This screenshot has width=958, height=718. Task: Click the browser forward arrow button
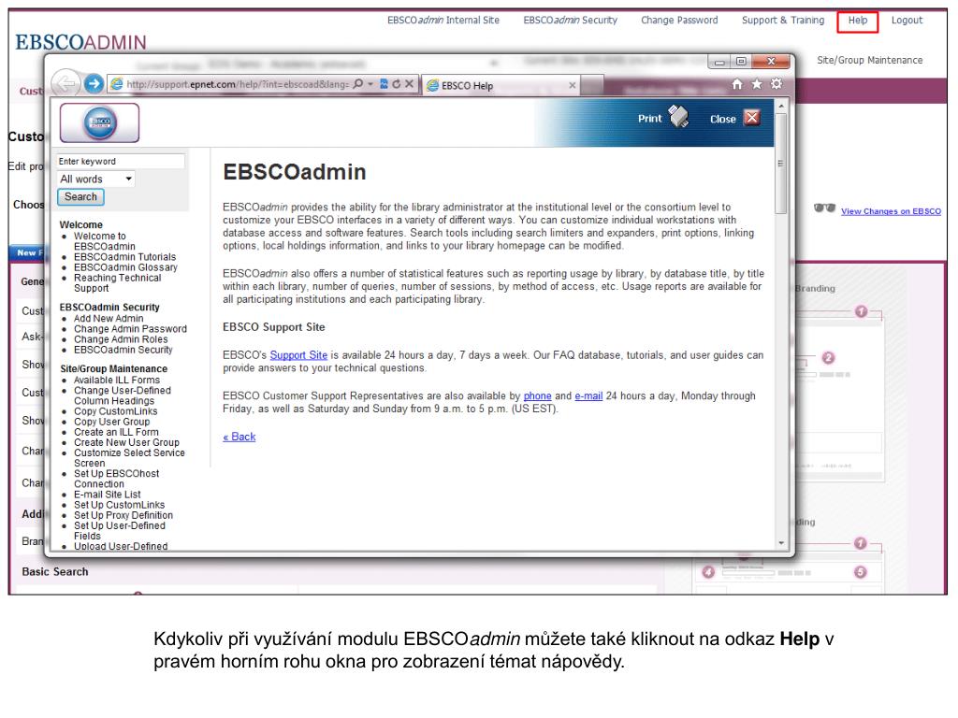point(94,83)
